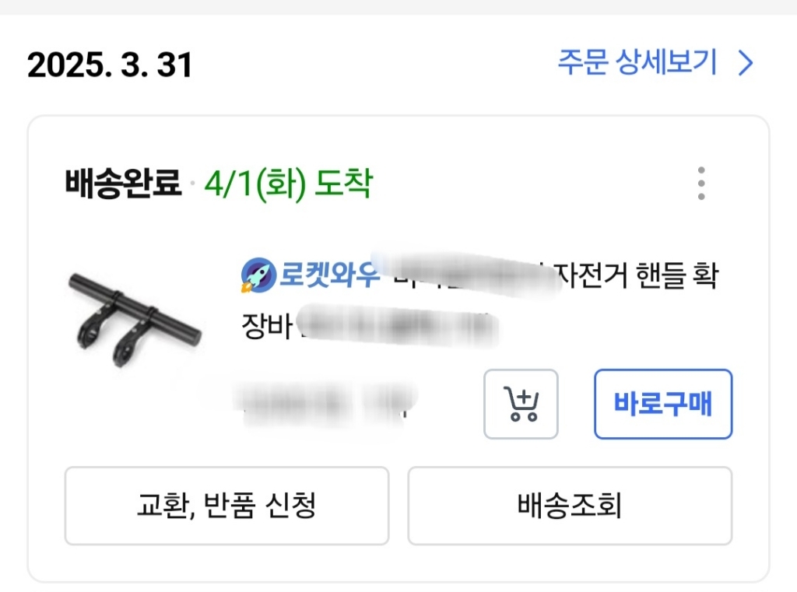Click the 도착 word in the arrival status
The width and height of the screenshot is (797, 592).
click(x=343, y=184)
